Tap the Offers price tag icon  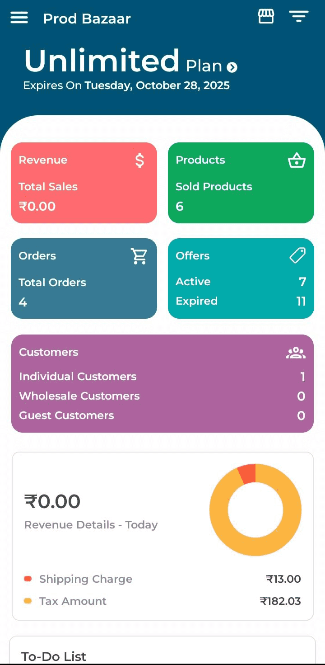pyautogui.click(x=297, y=256)
